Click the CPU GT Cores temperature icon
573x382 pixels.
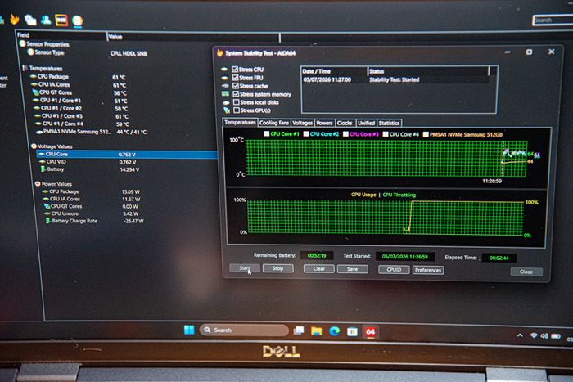(x=35, y=92)
